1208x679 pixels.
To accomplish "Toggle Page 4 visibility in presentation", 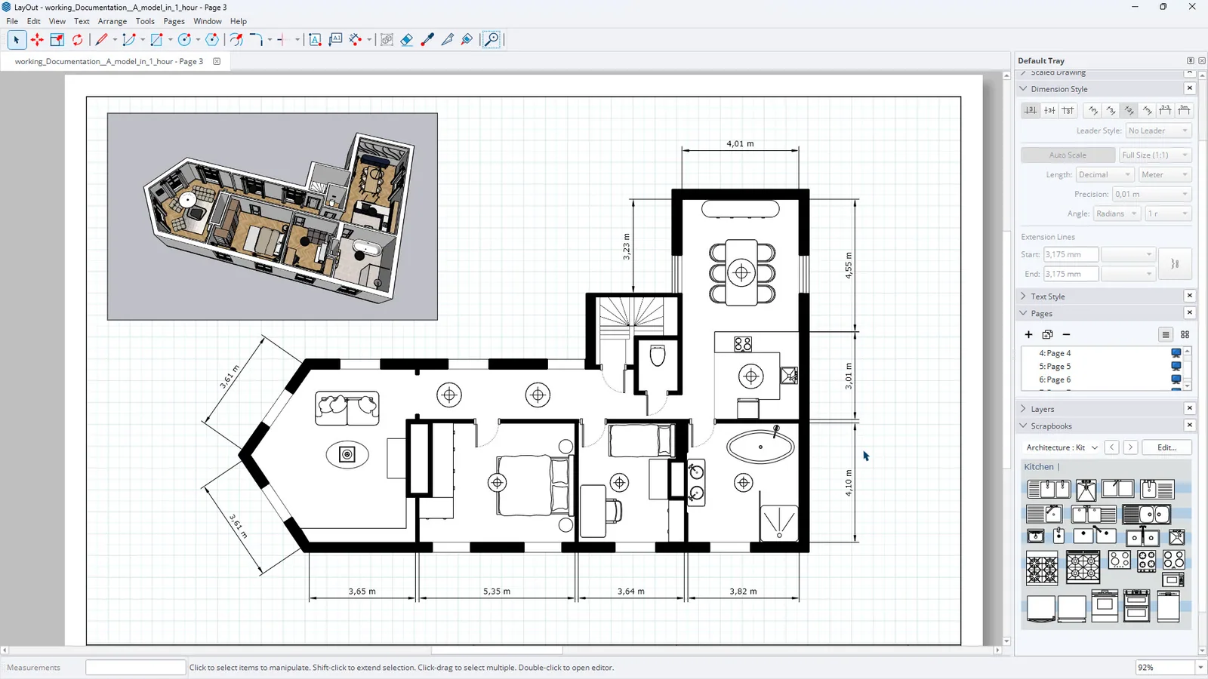I will coord(1176,353).
